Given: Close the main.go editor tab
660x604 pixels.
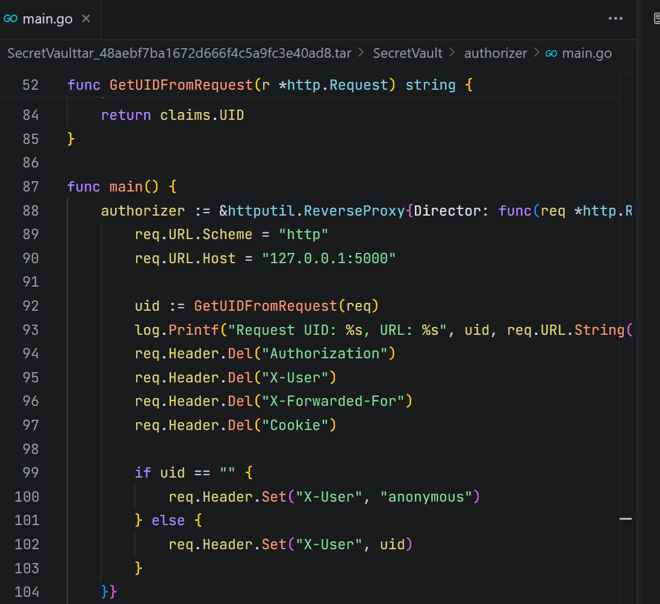Looking at the screenshot, I should pos(86,19).
